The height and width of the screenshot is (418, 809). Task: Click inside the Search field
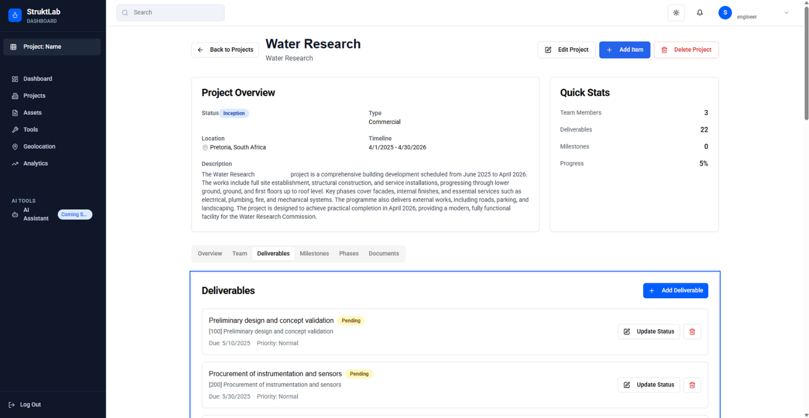click(170, 12)
